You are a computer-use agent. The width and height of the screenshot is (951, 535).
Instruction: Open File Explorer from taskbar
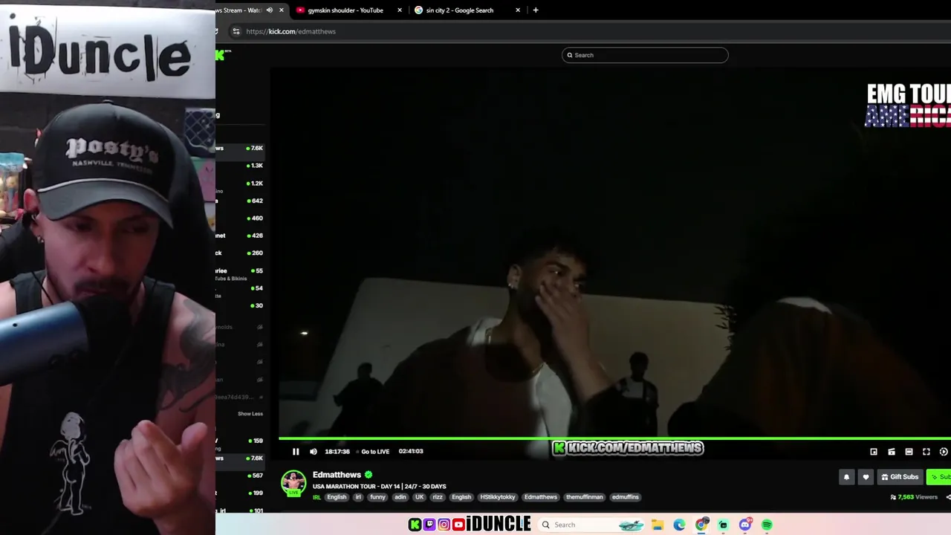coord(658,525)
